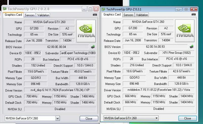Click the 216 Unified shaders value
The width and height of the screenshot is (203, 124).
tap(137, 65)
